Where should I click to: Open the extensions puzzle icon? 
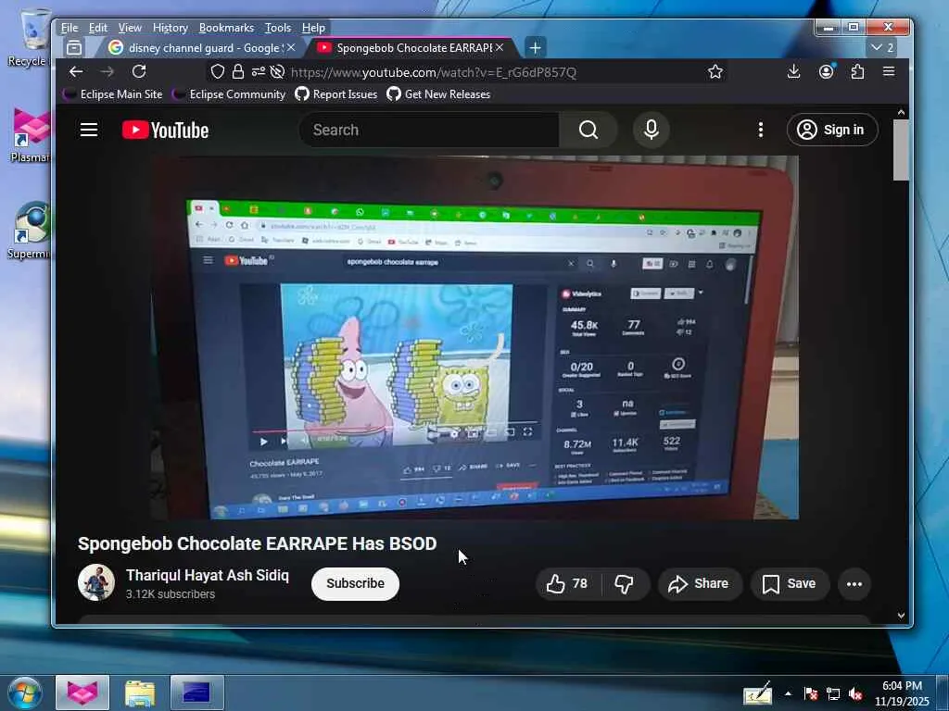857,72
